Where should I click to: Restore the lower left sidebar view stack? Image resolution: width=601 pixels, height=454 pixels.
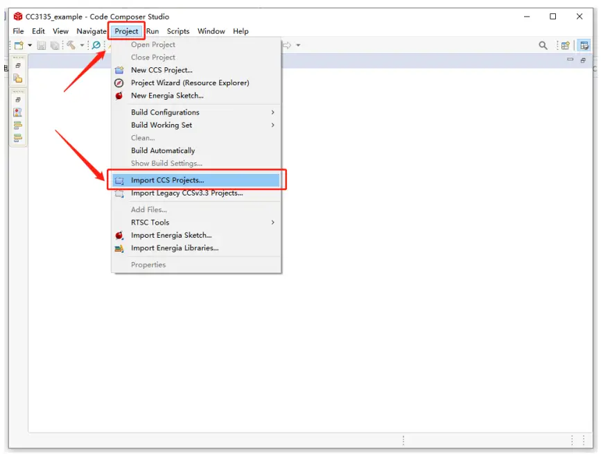click(18, 100)
